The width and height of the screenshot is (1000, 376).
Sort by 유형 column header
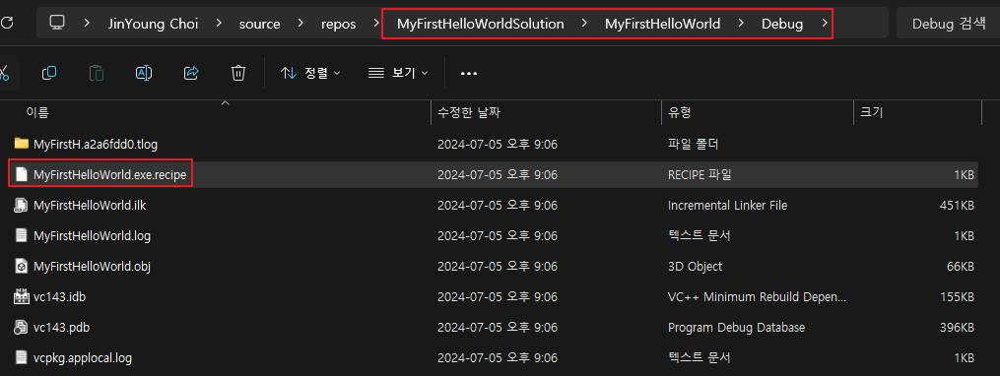679,113
